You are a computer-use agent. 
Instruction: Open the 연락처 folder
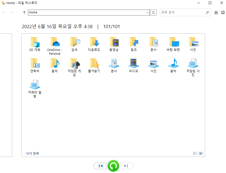35,64
